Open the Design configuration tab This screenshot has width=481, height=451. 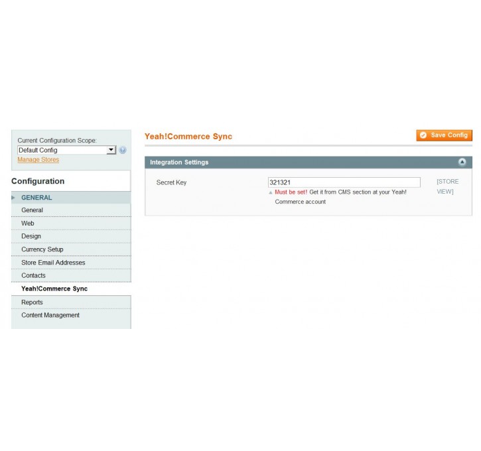click(x=71, y=236)
